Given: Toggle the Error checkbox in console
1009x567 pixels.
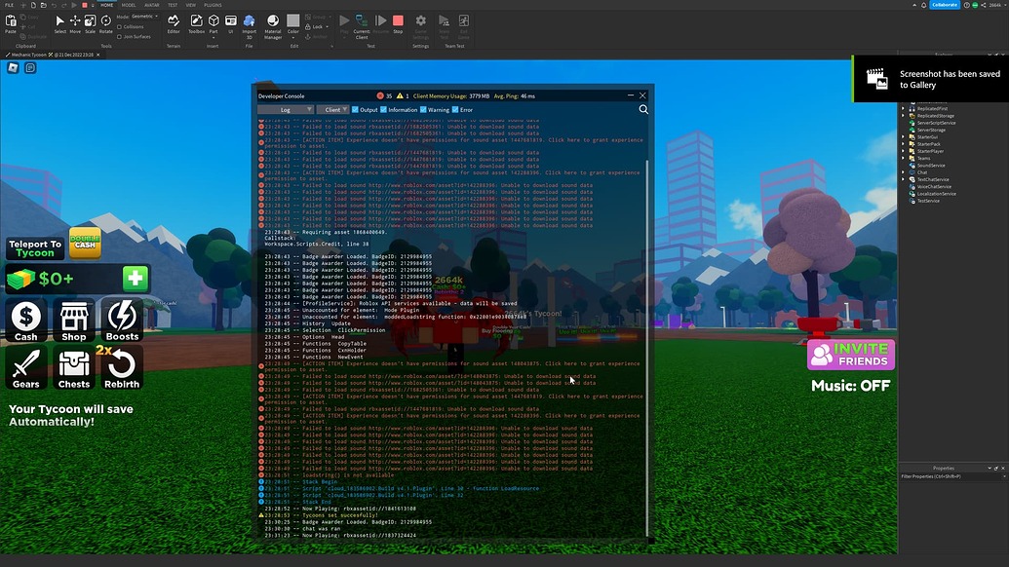Looking at the screenshot, I should pos(455,110).
